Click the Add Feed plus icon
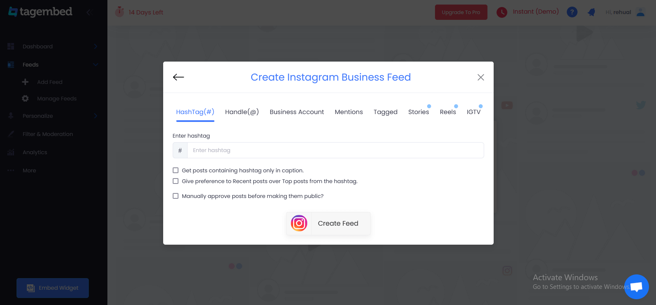The image size is (656, 305). 25,82
